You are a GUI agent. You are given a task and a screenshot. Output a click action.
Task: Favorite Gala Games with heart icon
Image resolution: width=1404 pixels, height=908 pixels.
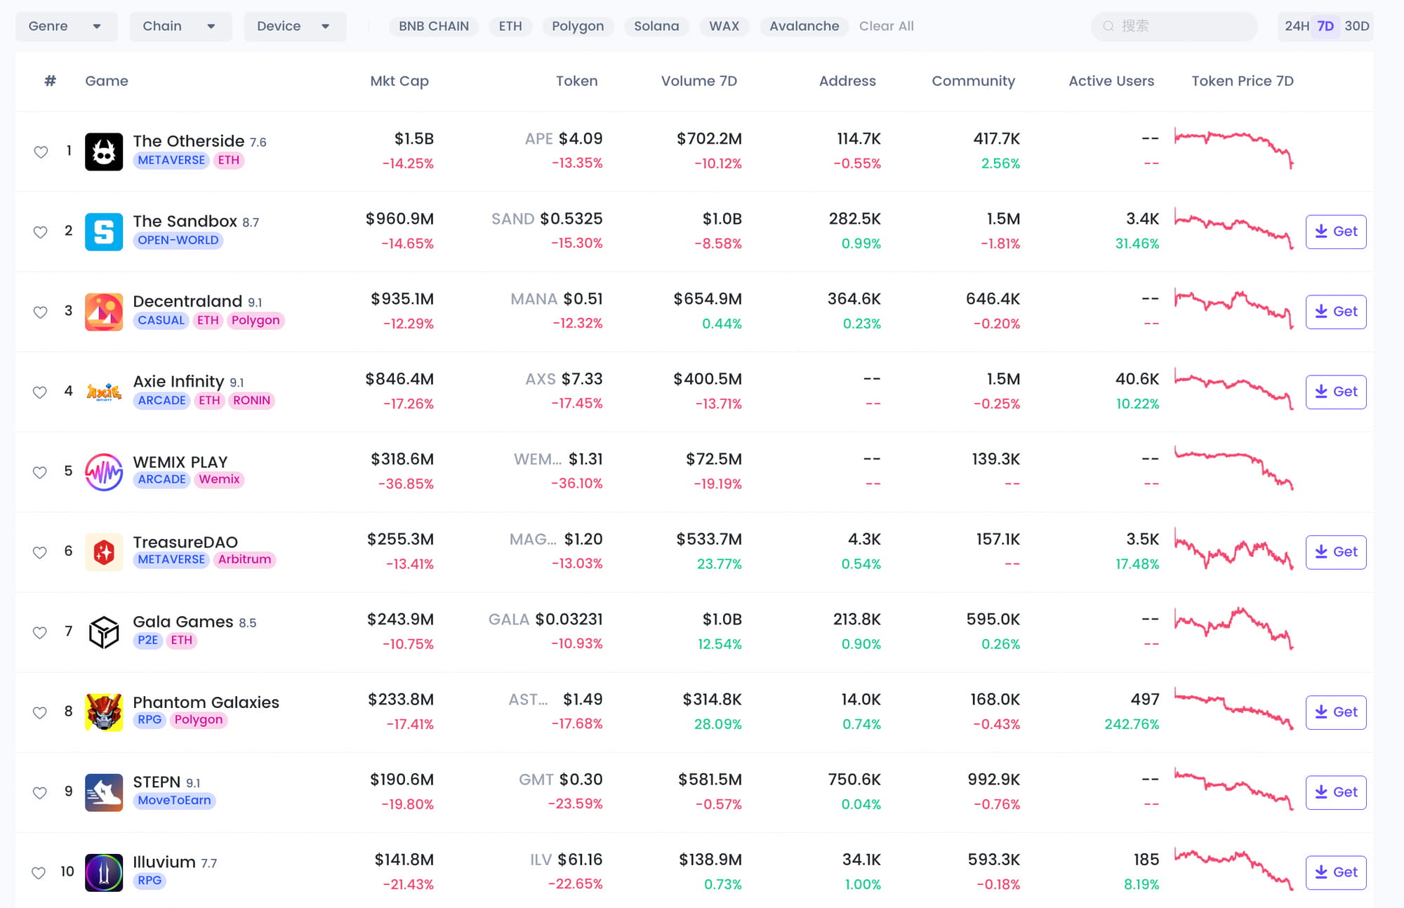[41, 632]
